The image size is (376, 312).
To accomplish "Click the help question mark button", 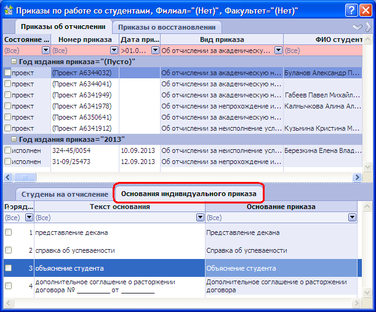I will (x=350, y=10).
